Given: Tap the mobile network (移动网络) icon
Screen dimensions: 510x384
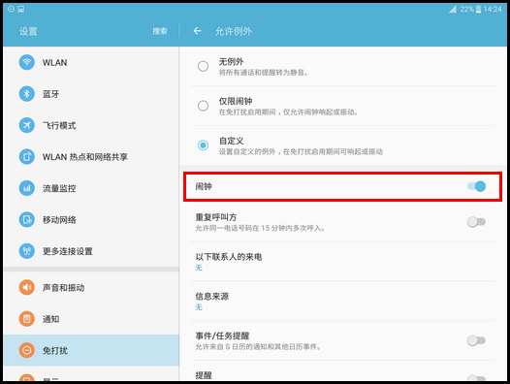Looking at the screenshot, I should 27,220.
